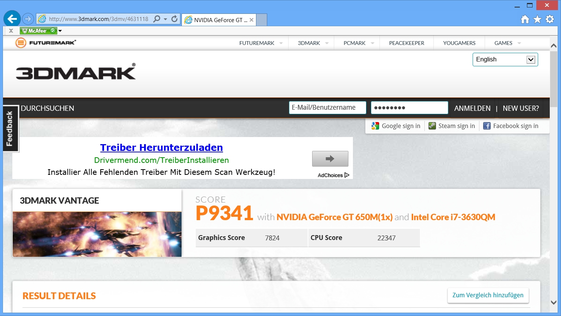Screen dimensions: 561x316
Task: Click the Google sign in icon
Action: [375, 126]
